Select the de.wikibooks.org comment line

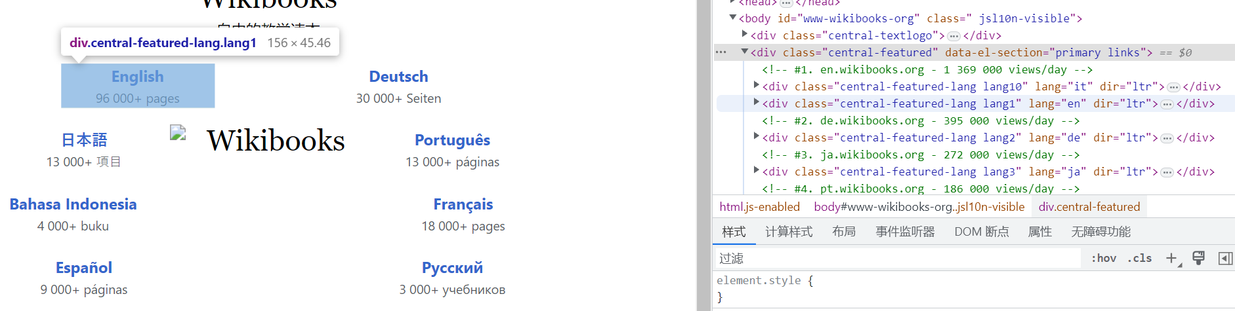(920, 121)
